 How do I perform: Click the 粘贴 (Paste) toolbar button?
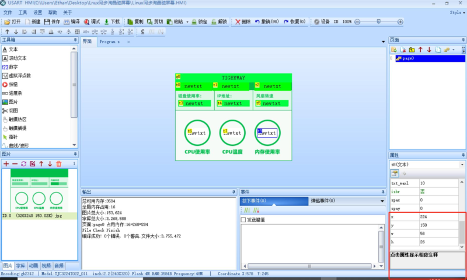[175, 22]
